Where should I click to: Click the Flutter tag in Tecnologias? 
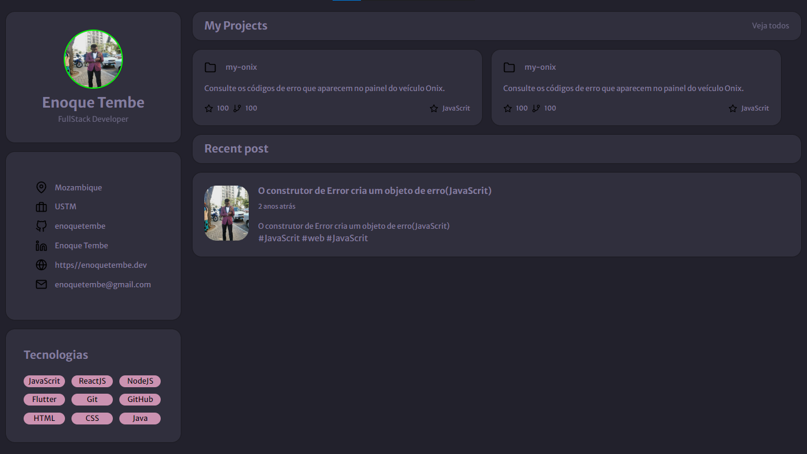[44, 400]
